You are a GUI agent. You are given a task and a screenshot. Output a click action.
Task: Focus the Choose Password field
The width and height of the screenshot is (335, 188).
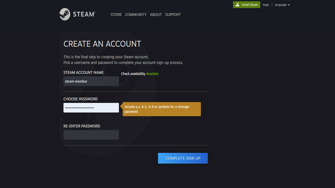click(x=91, y=108)
